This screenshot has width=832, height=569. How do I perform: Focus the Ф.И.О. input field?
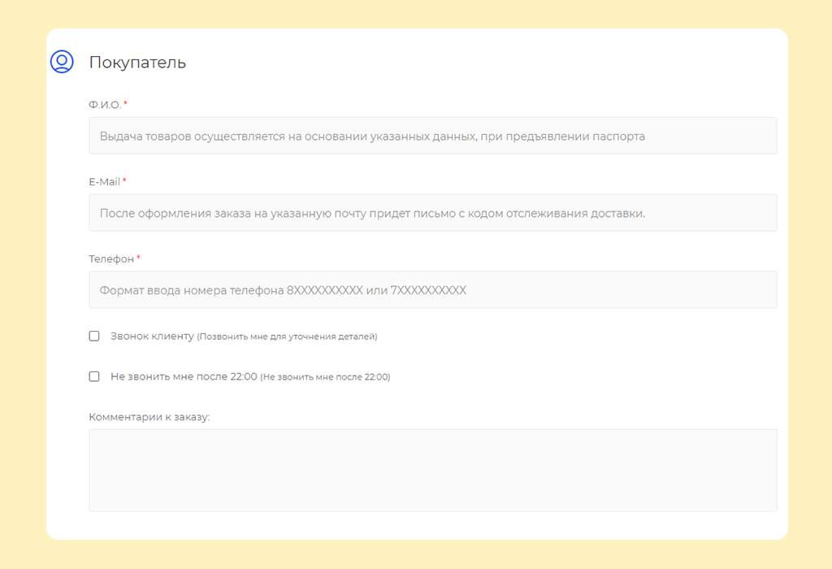point(432,136)
